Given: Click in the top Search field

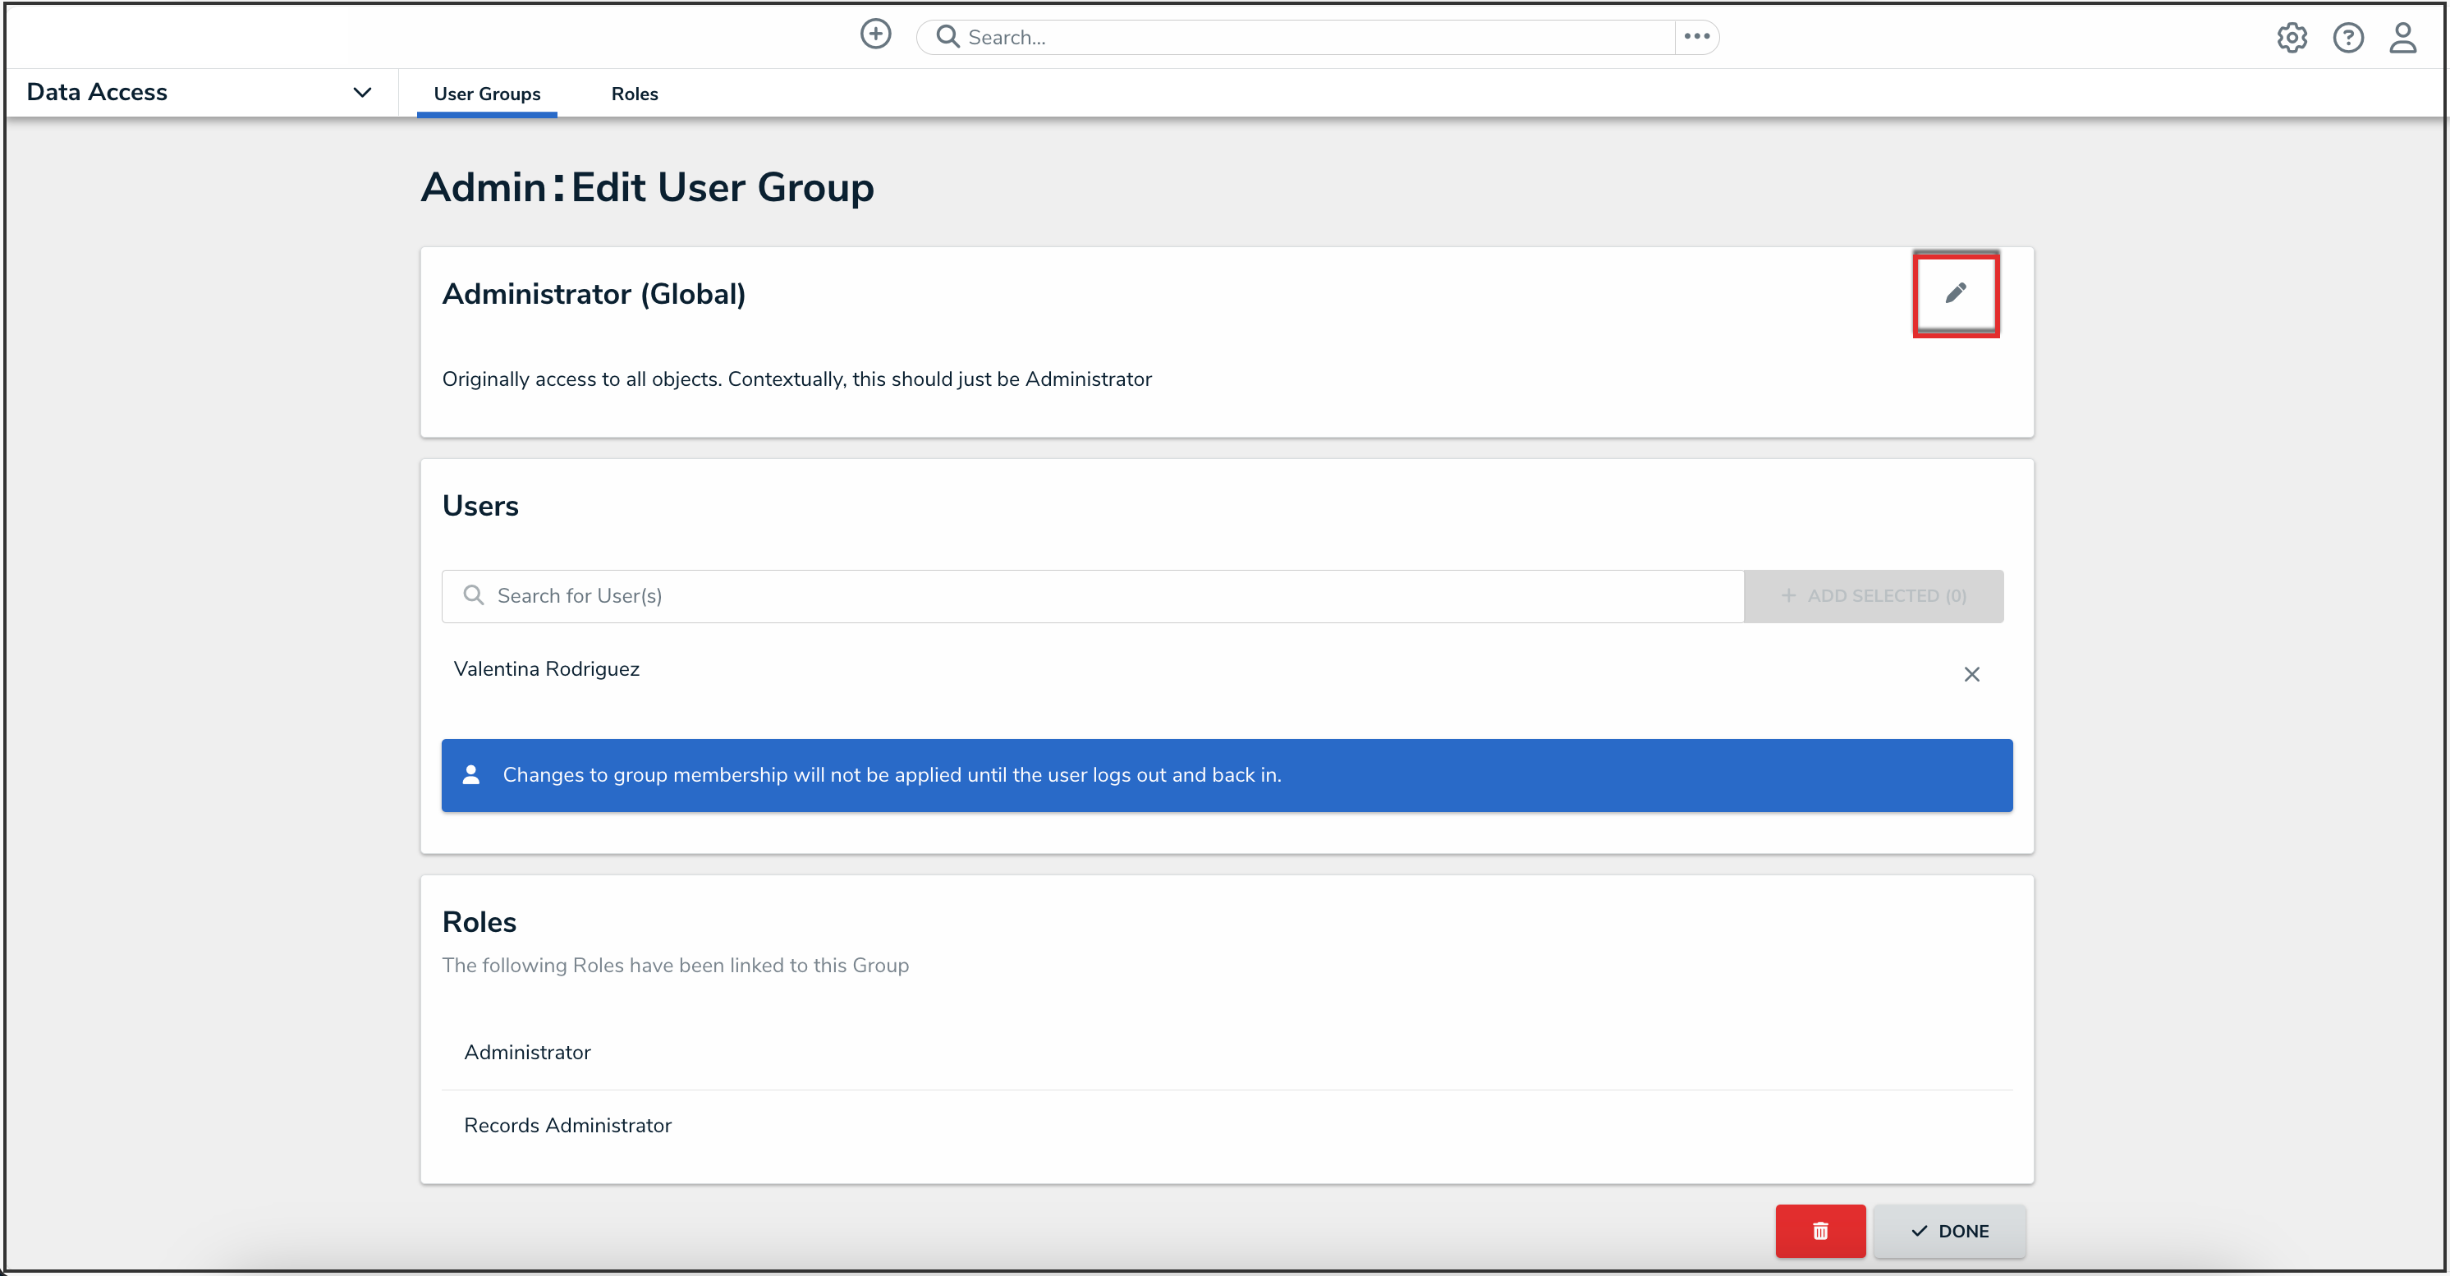Looking at the screenshot, I should 1313,37.
